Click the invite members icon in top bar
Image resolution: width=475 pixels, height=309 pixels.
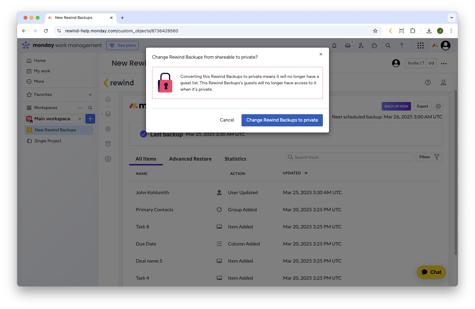(x=361, y=45)
